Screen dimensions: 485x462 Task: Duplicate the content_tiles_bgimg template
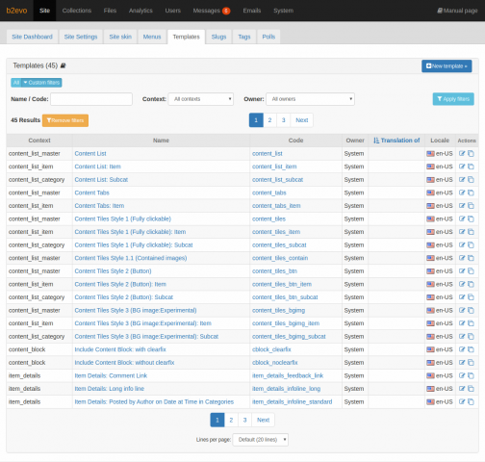pos(471,310)
